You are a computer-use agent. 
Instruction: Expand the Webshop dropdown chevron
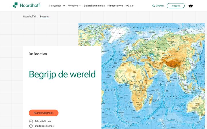point(80,6)
